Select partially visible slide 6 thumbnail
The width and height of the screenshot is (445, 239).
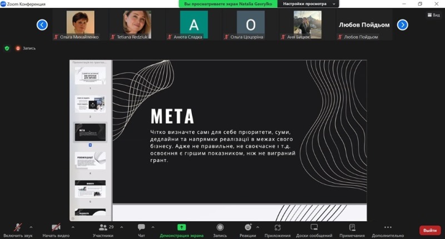coord(90,212)
